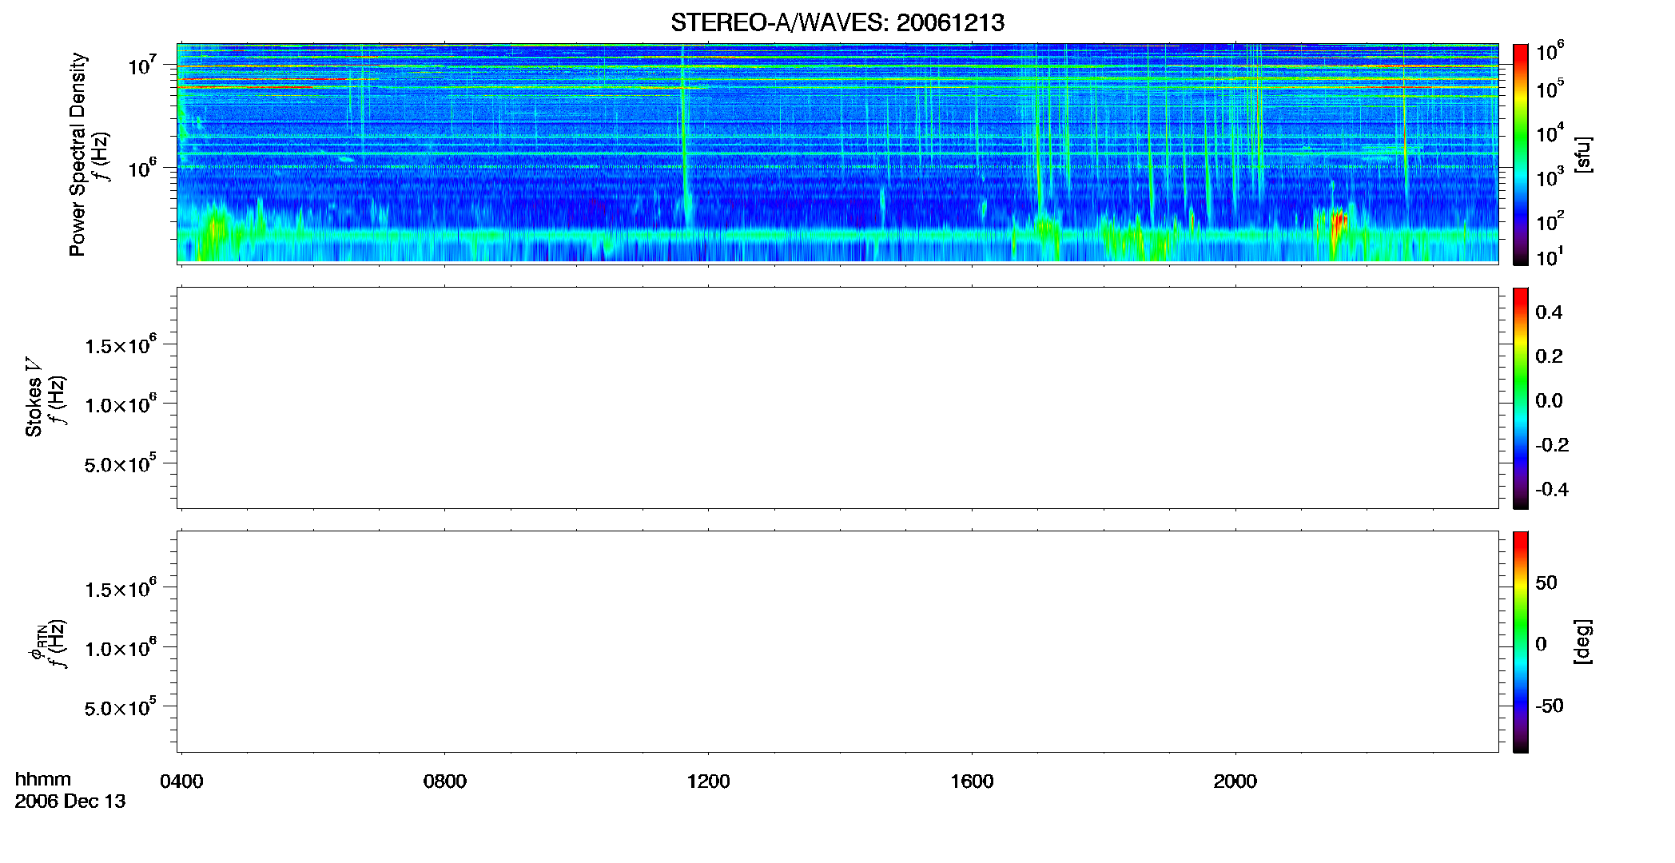
Task: Click the -0.4 label on Stokes V color bar
Action: pyautogui.click(x=1552, y=489)
